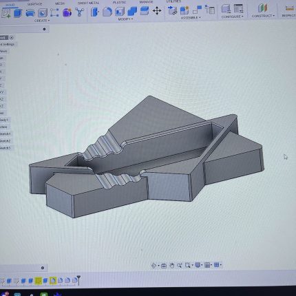Open the CREATE dropdown menu
The image size is (296, 296).
click(x=42, y=21)
